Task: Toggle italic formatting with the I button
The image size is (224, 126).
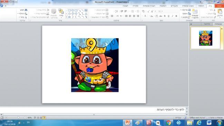Action: pos(173,16)
